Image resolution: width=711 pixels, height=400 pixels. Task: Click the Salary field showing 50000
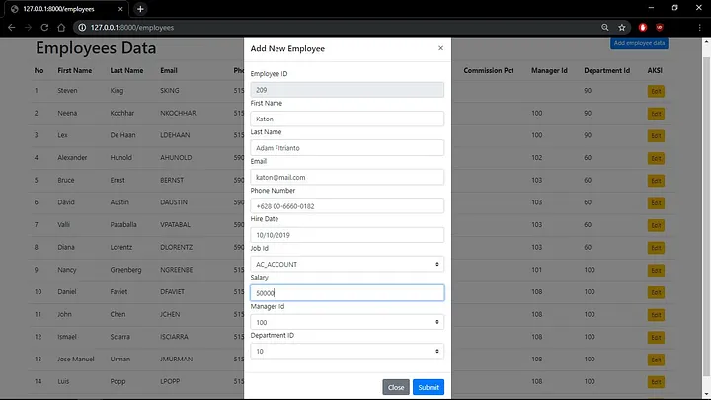[348, 293]
